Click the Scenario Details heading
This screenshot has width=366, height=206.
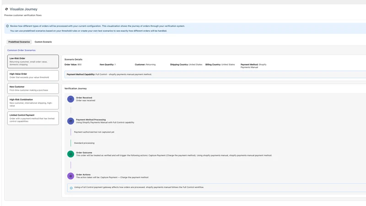pos(73,60)
